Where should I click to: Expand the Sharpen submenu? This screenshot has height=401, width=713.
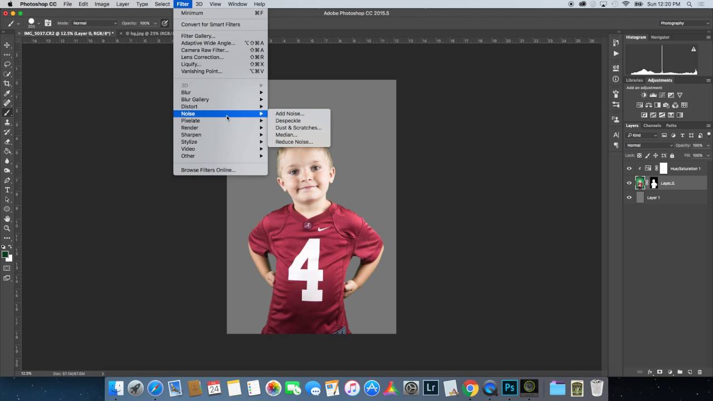(221, 135)
